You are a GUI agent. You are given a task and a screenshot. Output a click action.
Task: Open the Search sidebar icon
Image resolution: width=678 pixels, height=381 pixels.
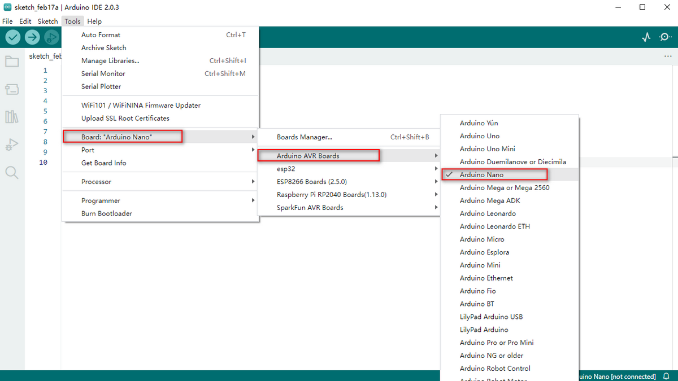click(12, 172)
